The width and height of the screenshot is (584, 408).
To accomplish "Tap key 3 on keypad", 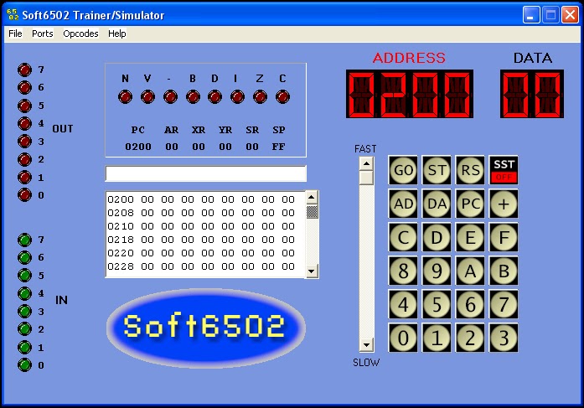I will [504, 338].
